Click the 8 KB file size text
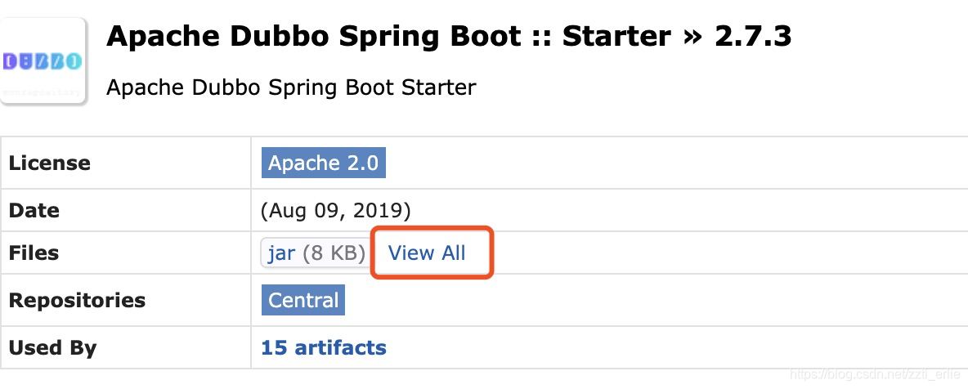 click(x=334, y=253)
